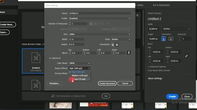This screenshot has height=110, width=197.
Task: Select landscape orientation in Preset Details
Action: tap(171, 39)
